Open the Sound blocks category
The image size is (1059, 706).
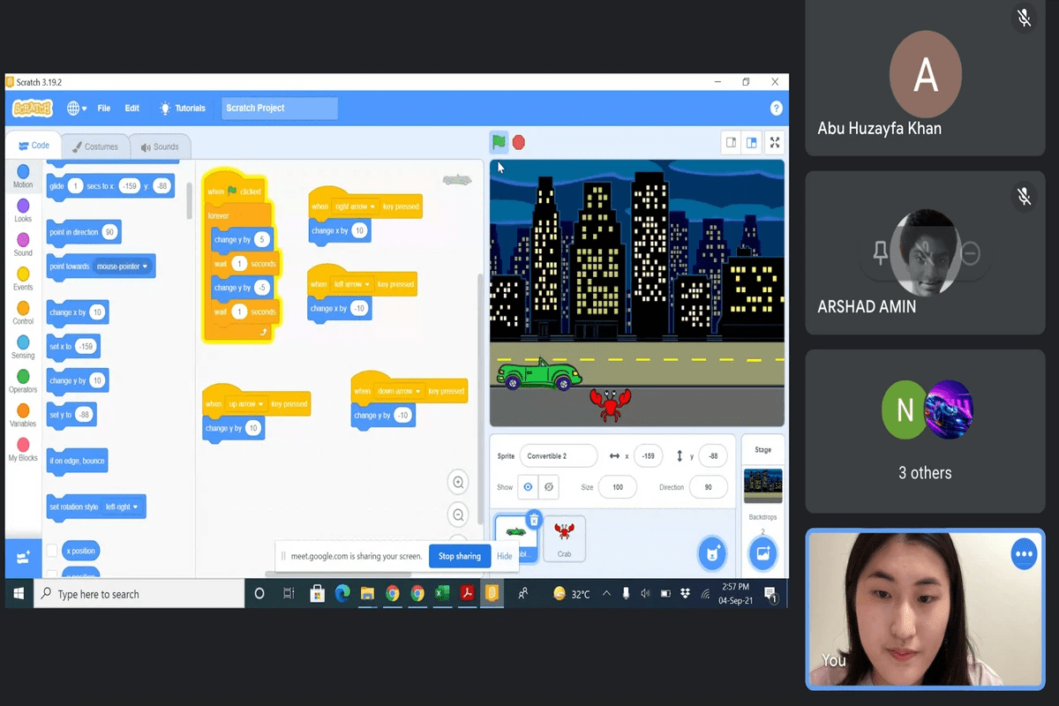23,244
